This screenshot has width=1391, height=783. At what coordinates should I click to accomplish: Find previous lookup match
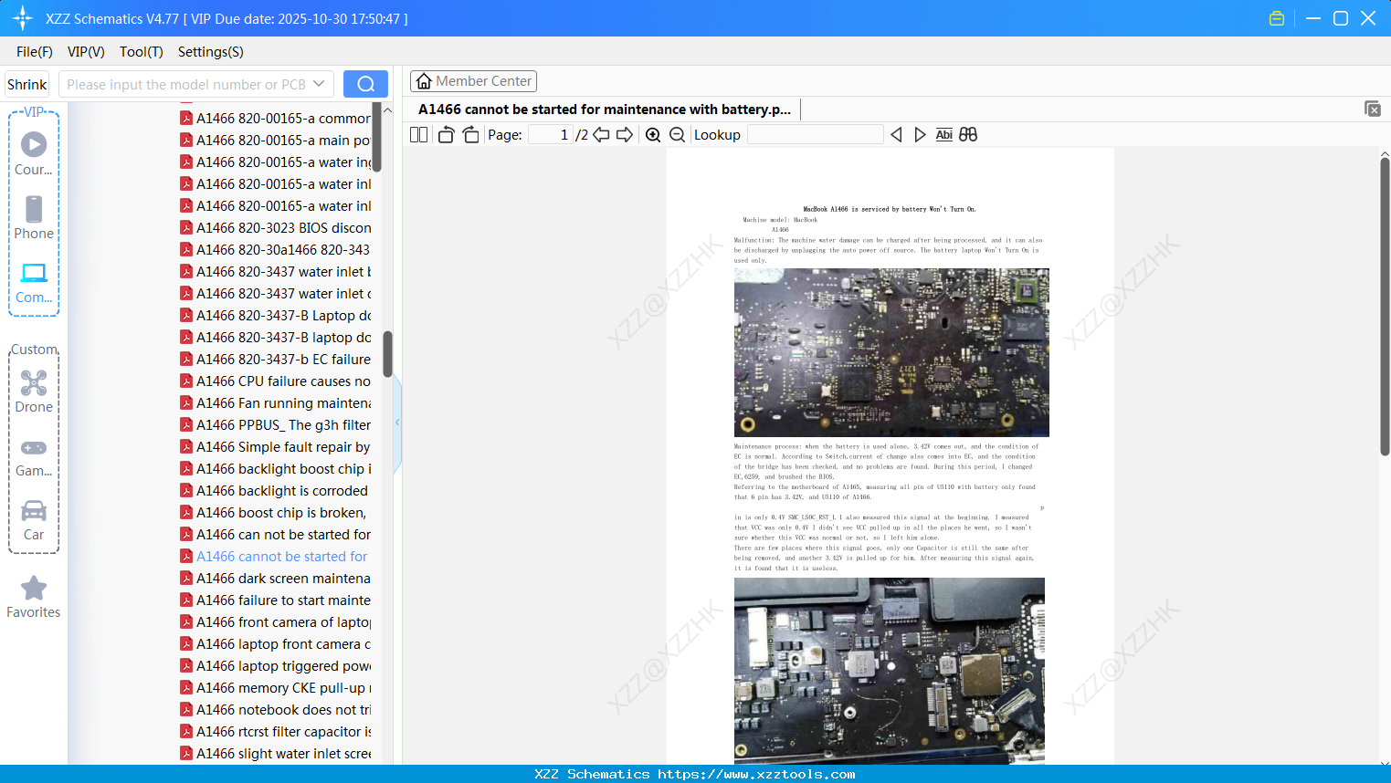pyautogui.click(x=896, y=135)
